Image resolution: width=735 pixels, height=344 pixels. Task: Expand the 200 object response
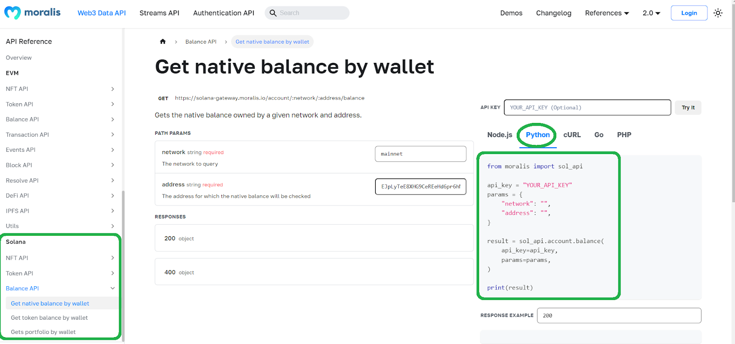(x=314, y=238)
